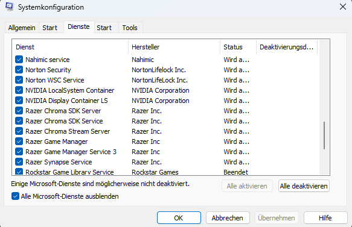Viewport: 352px width, 227px height.
Task: Uncheck Razer Chroma SDK Service checkbox
Action: 19,121
